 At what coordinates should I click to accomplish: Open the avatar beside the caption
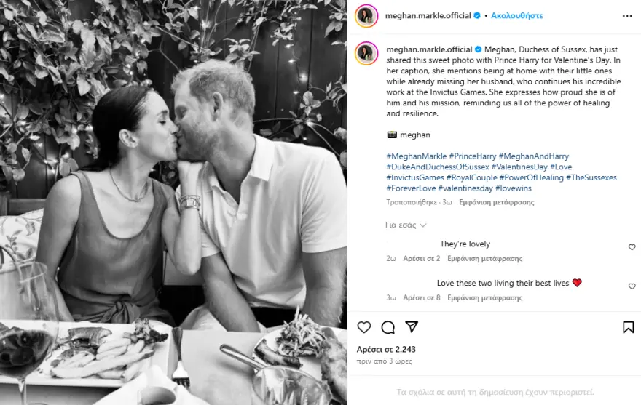(x=366, y=53)
